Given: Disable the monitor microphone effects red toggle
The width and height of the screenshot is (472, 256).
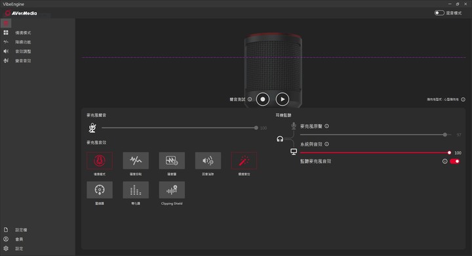Looking at the screenshot, I should pos(455,161).
